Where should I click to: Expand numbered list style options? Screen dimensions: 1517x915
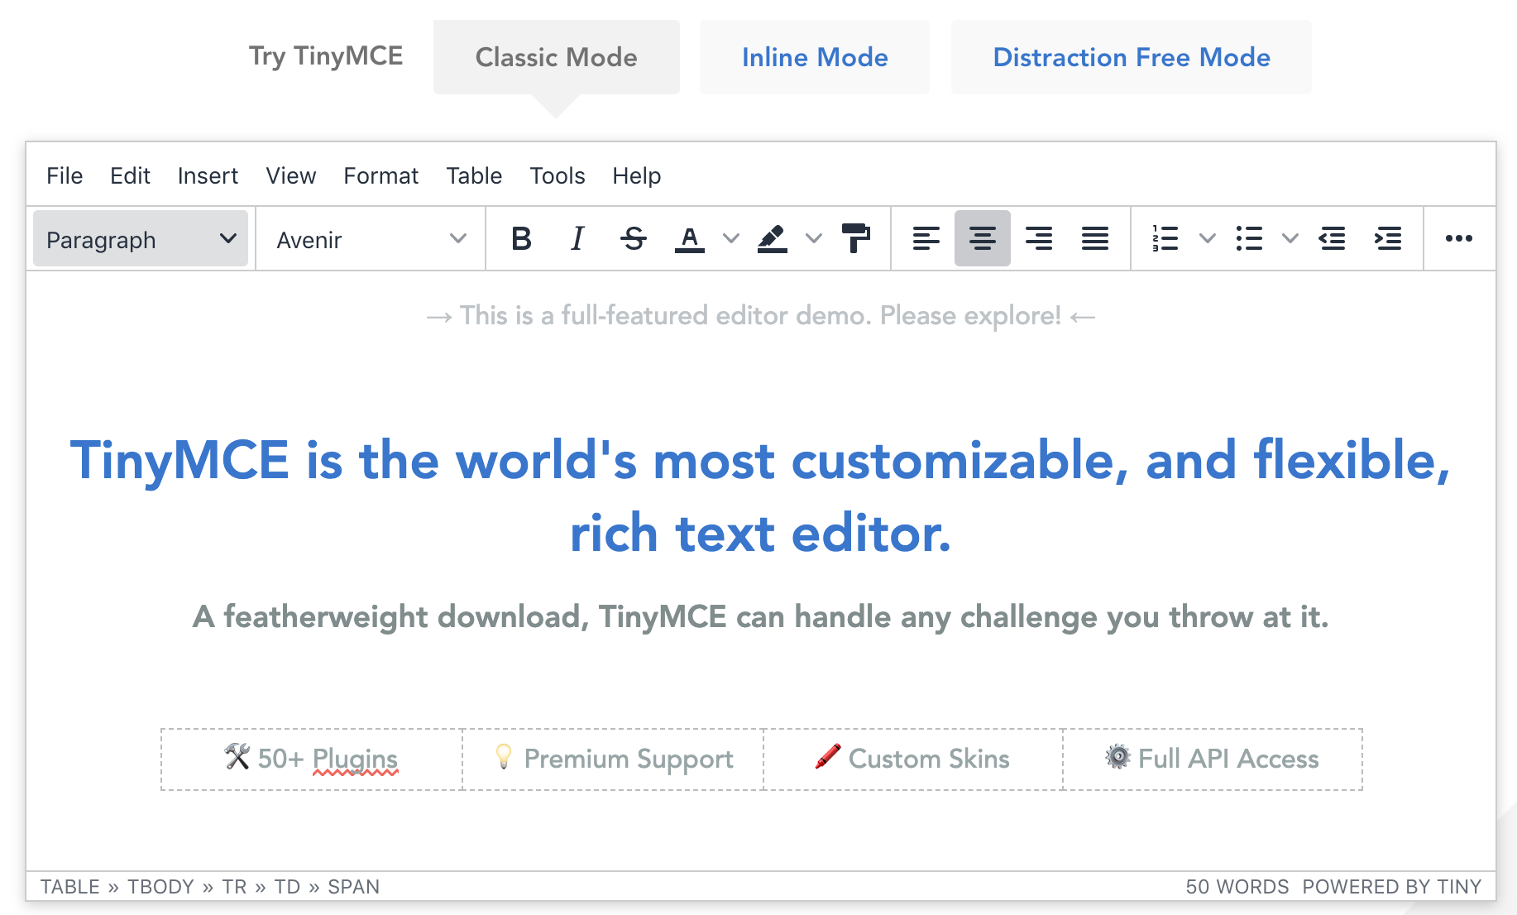point(1208,238)
